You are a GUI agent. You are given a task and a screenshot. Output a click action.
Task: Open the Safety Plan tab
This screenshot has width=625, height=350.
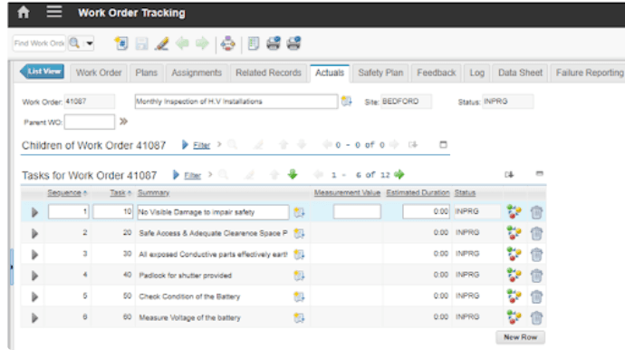coord(380,73)
